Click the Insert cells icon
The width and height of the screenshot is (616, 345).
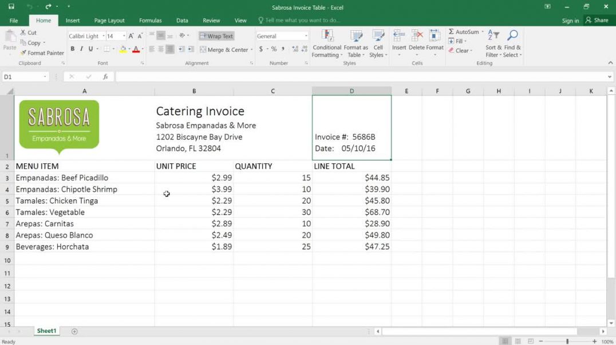tap(399, 35)
